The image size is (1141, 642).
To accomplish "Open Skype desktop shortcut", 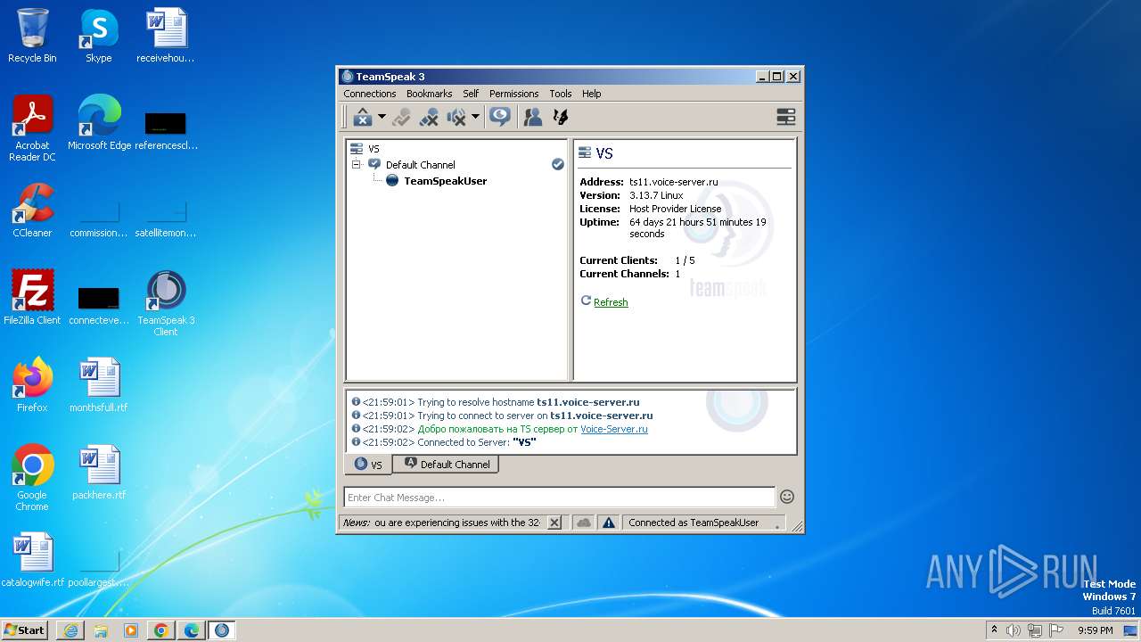I will pyautogui.click(x=98, y=36).
